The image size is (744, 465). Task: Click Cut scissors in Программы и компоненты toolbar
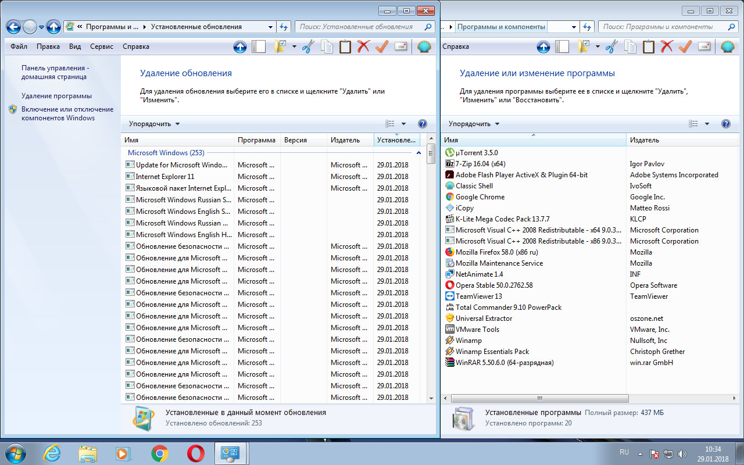pyautogui.click(x=611, y=47)
